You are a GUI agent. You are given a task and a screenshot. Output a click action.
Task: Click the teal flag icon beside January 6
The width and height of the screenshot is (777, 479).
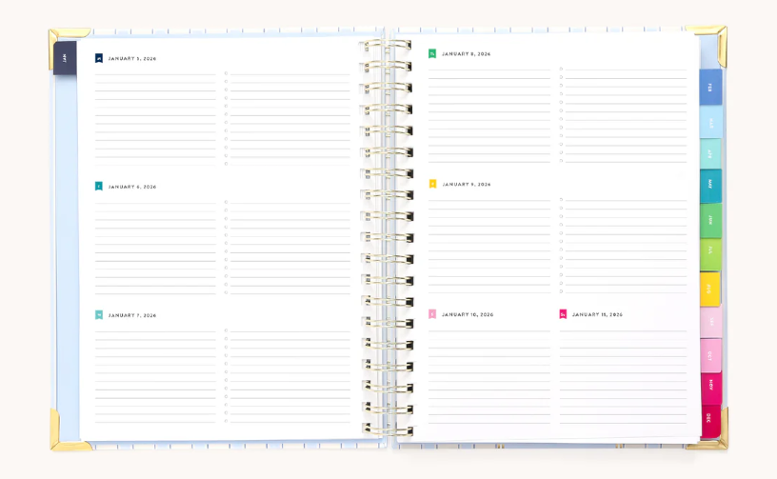[x=99, y=187]
